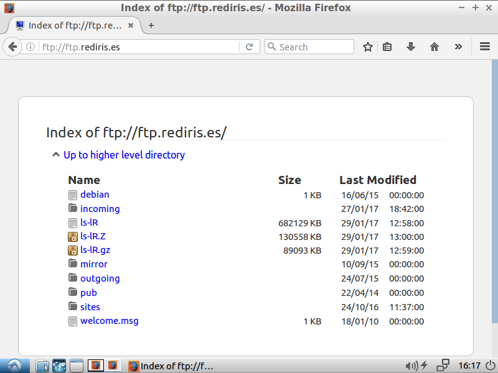Open the pub folder

(88, 293)
